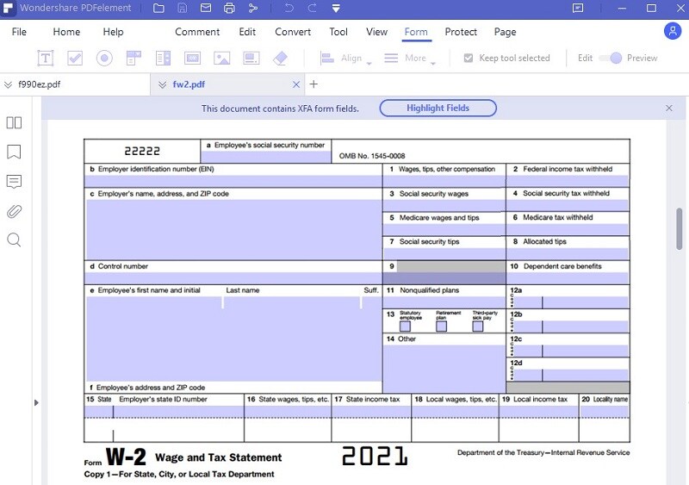The image size is (689, 485).
Task: Click the Redo arrow icon
Action: coord(312,8)
